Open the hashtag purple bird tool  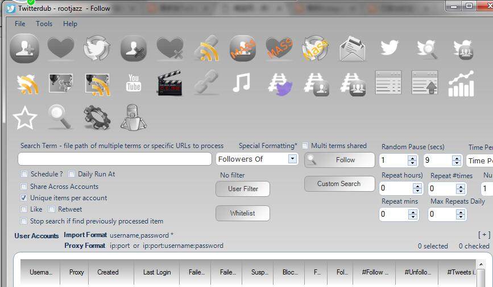coord(280,85)
